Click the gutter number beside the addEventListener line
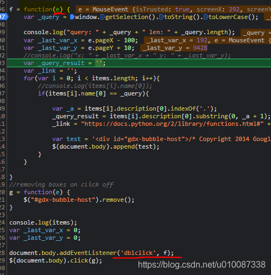271x275 pixels. (x=3, y=253)
